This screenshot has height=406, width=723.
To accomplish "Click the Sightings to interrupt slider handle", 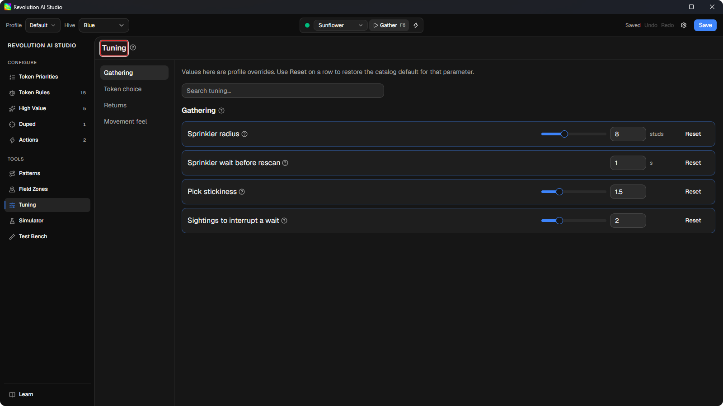I will (559, 221).
